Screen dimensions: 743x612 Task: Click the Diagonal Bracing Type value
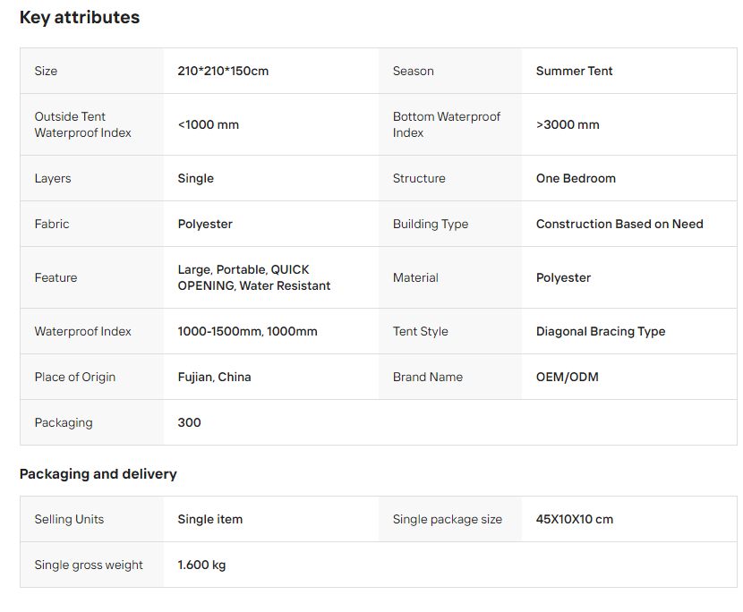(x=601, y=331)
